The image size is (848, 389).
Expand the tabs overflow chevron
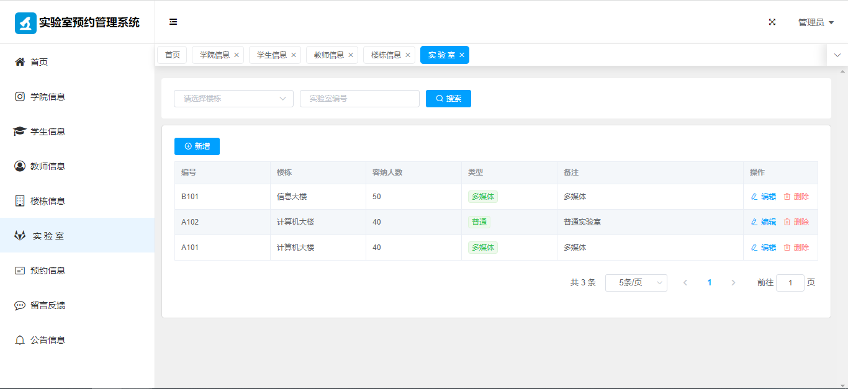point(837,55)
